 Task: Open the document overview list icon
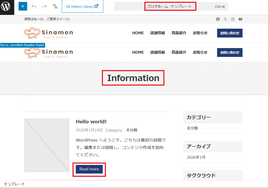click(x=55, y=6)
